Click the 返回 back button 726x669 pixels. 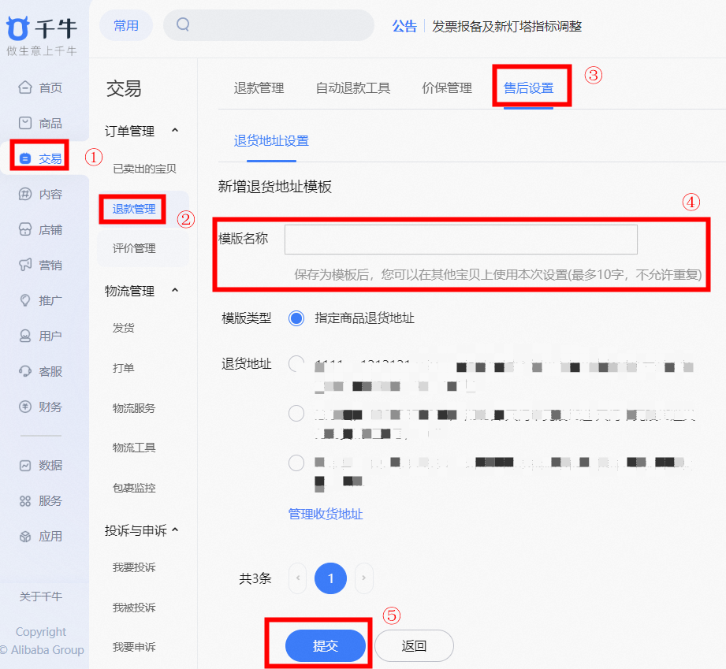click(x=414, y=645)
